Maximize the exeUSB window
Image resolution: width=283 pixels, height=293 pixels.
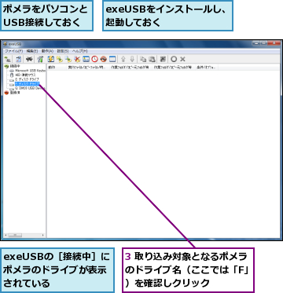coord(263,43)
